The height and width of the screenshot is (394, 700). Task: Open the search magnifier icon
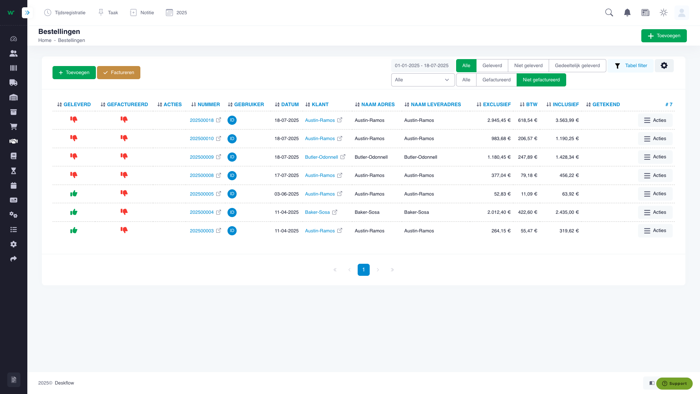[x=609, y=13]
